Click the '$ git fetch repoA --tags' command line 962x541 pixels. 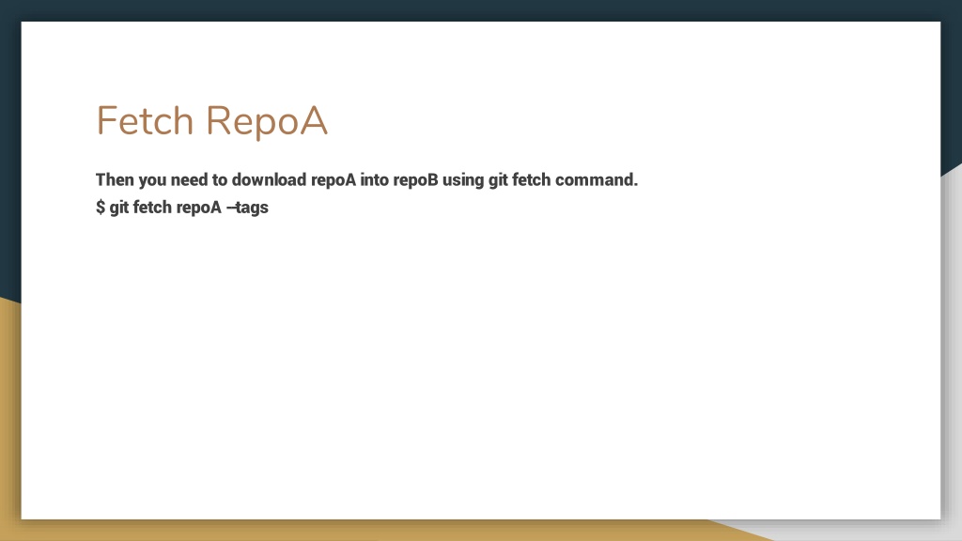tap(182, 208)
